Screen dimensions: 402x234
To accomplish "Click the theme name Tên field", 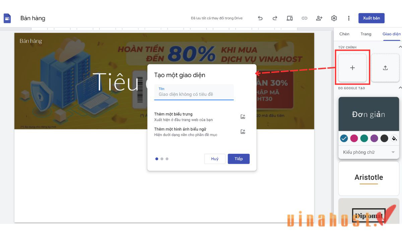I will [x=194, y=92].
